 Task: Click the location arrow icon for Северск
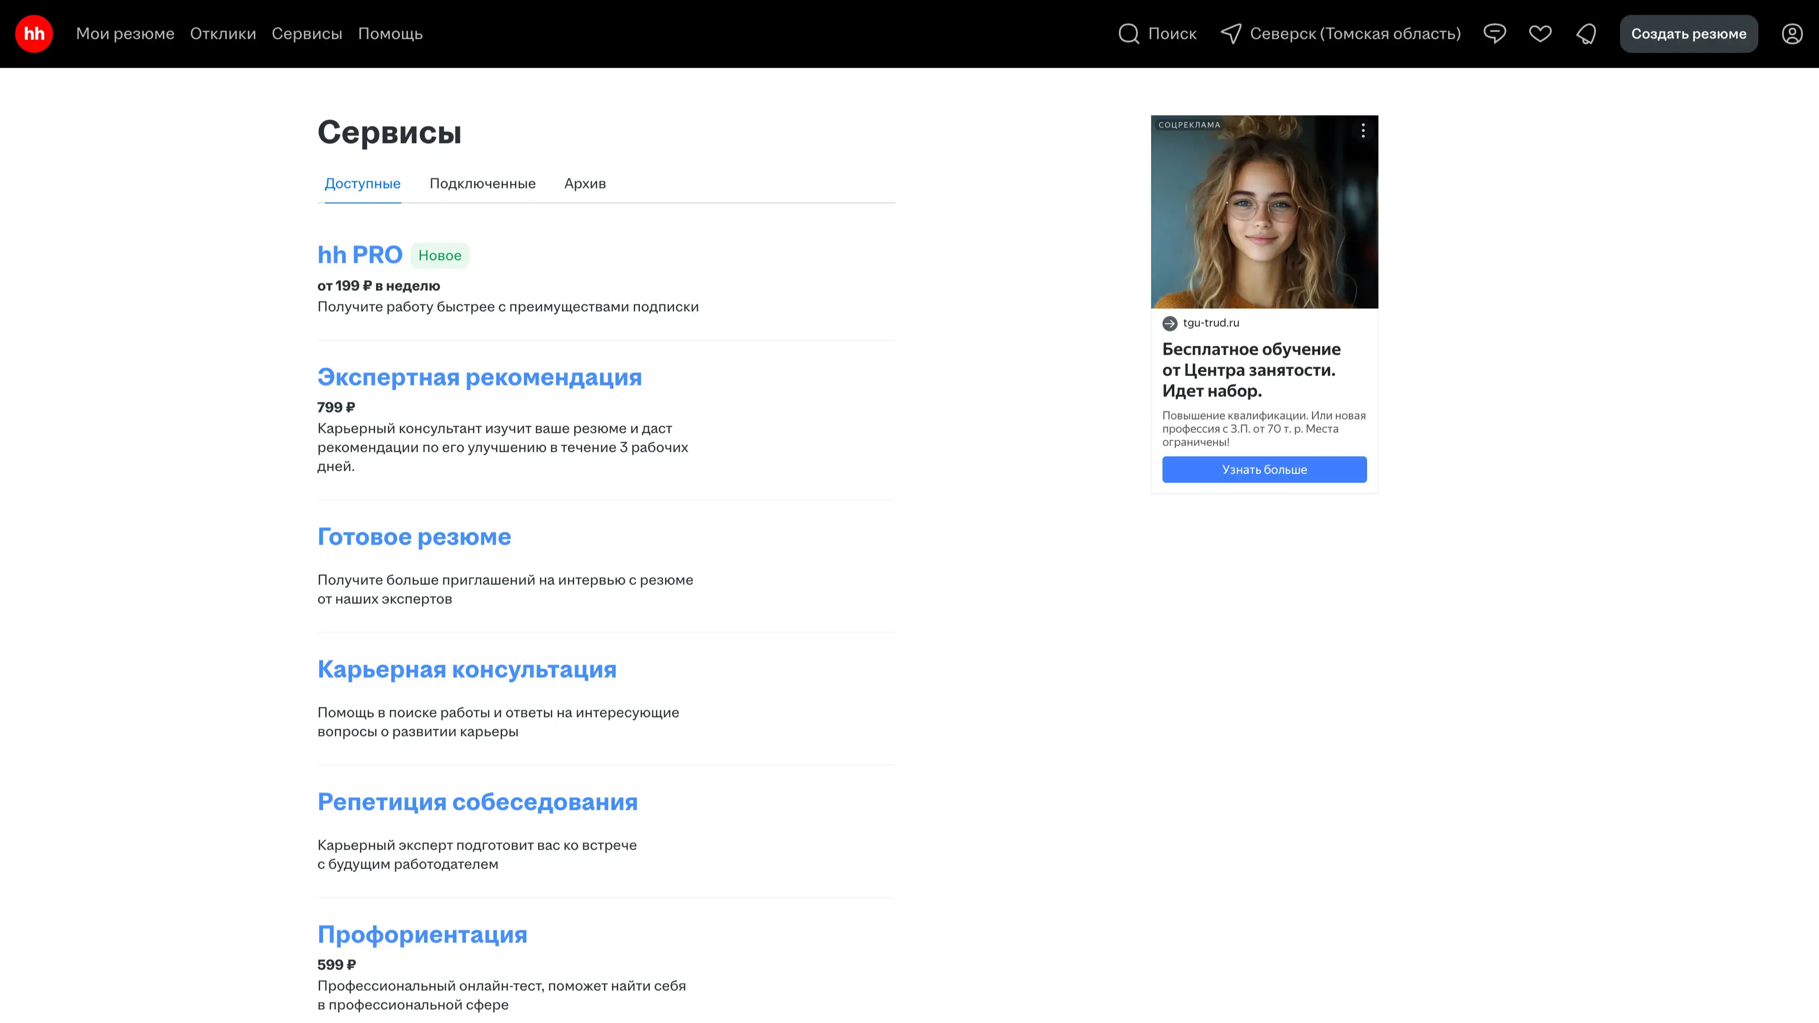click(x=1231, y=34)
